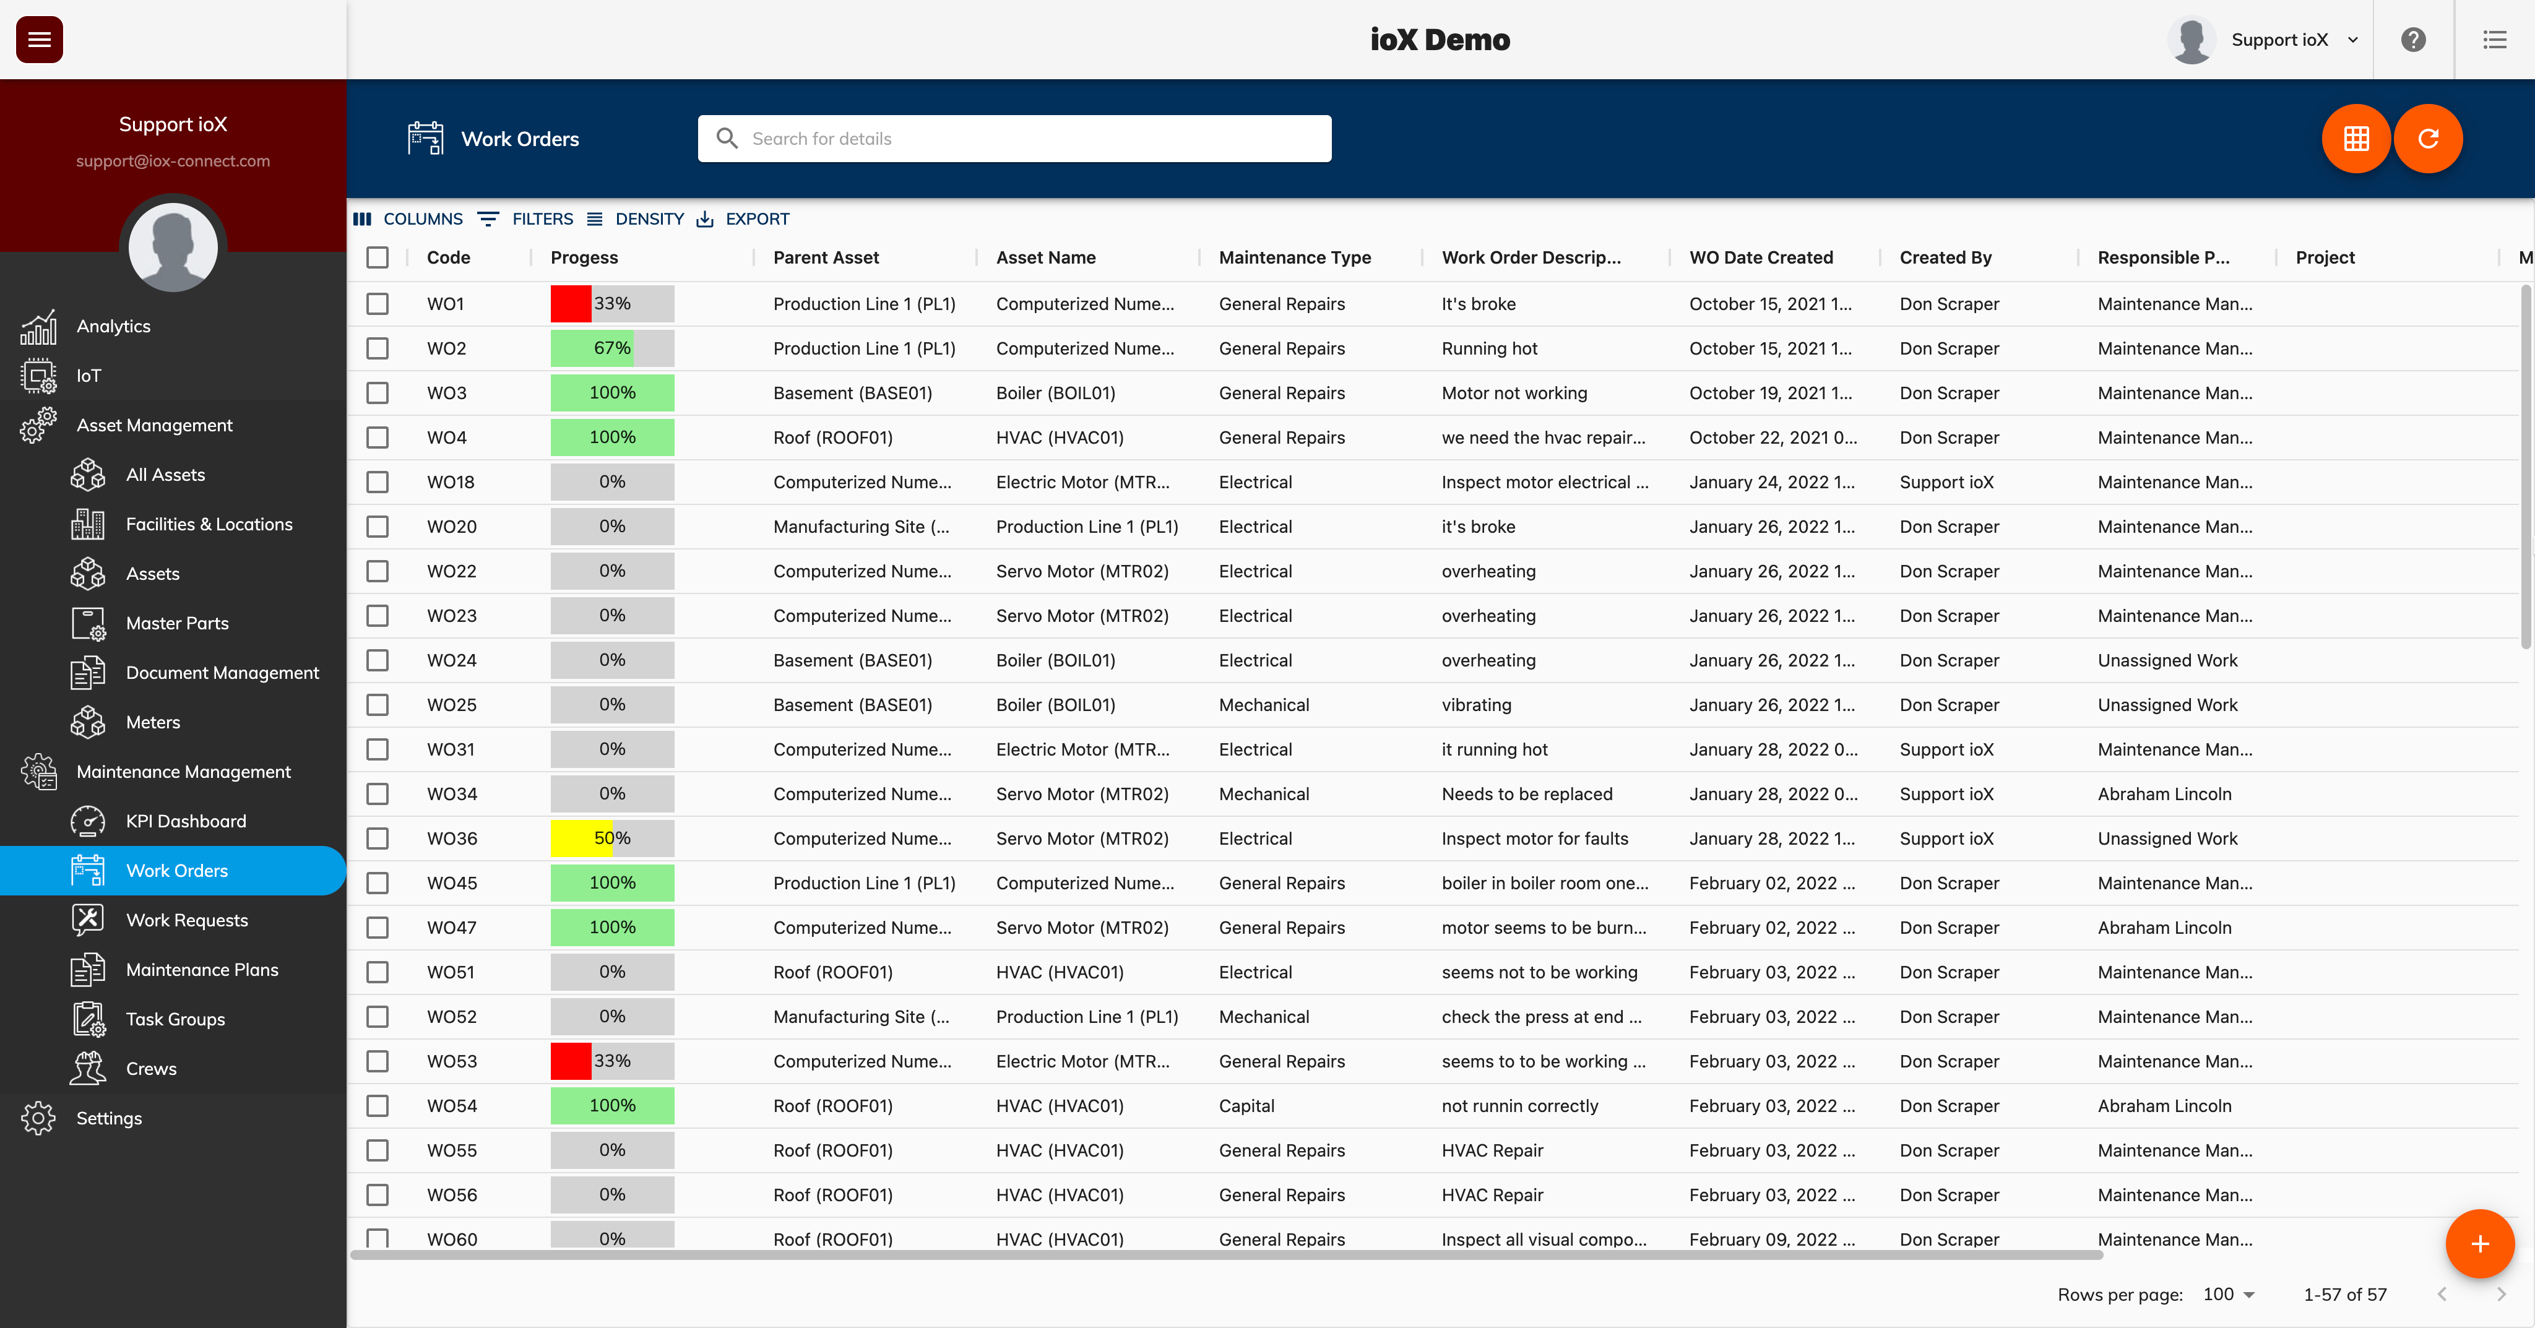Go to KPI Dashboard in sidebar

[173, 821]
